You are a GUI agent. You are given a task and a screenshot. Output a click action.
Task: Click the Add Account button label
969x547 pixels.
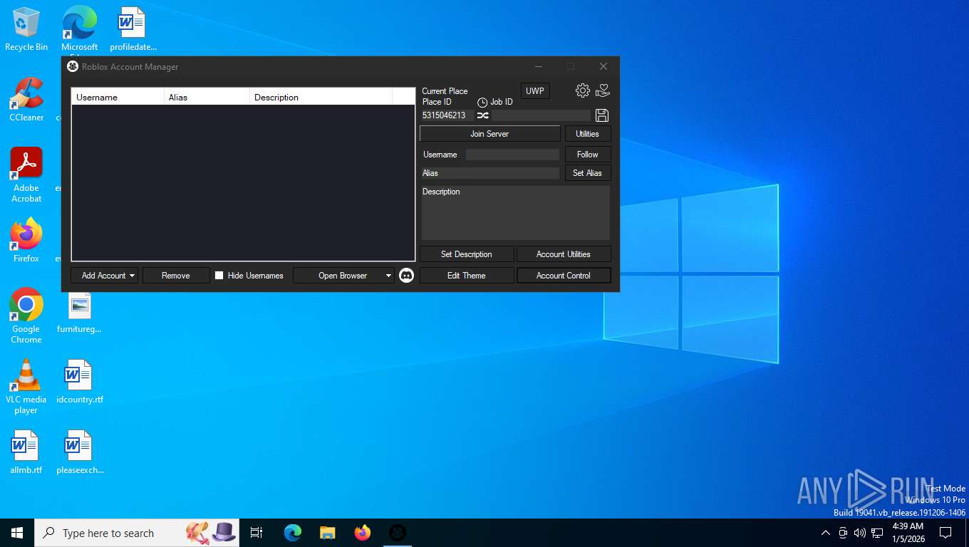[x=103, y=276]
